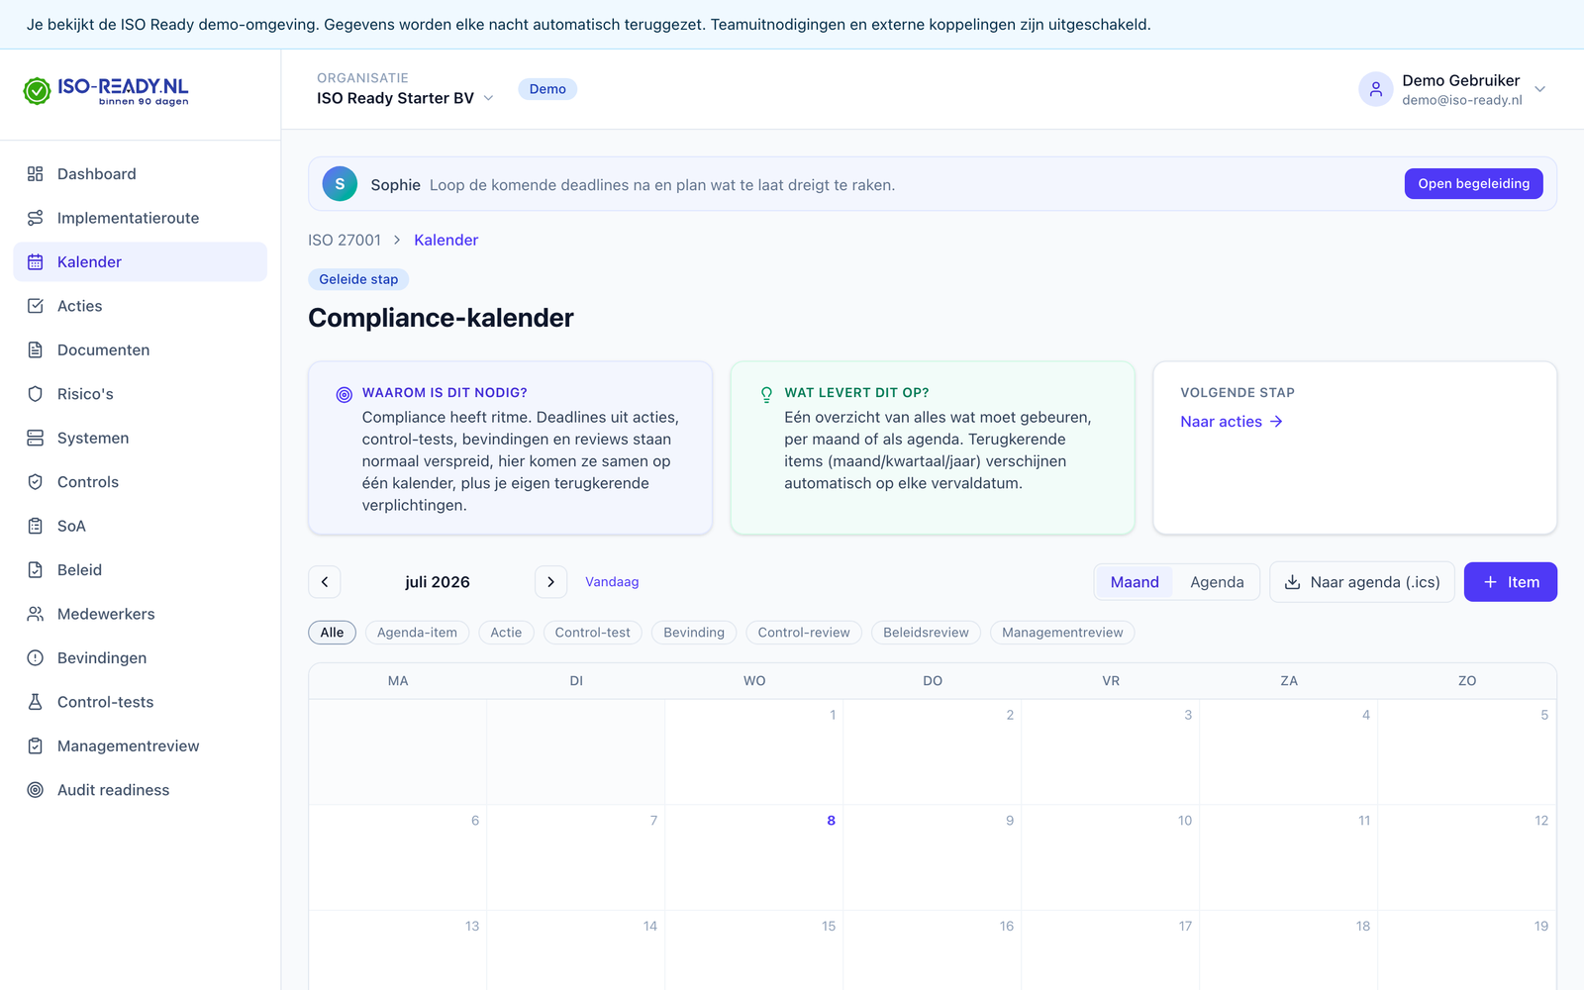1584x990 pixels.
Task: Click the Risico's shield icon
Action: pos(36,394)
